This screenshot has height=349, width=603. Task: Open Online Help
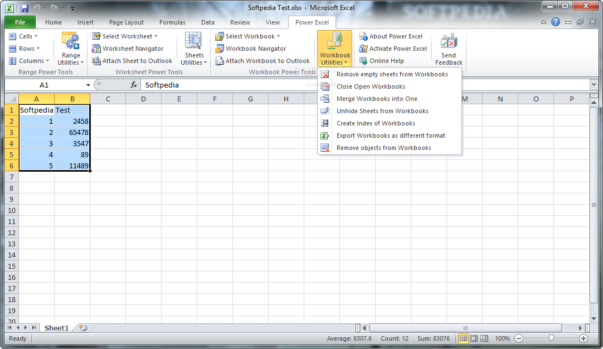click(x=382, y=61)
